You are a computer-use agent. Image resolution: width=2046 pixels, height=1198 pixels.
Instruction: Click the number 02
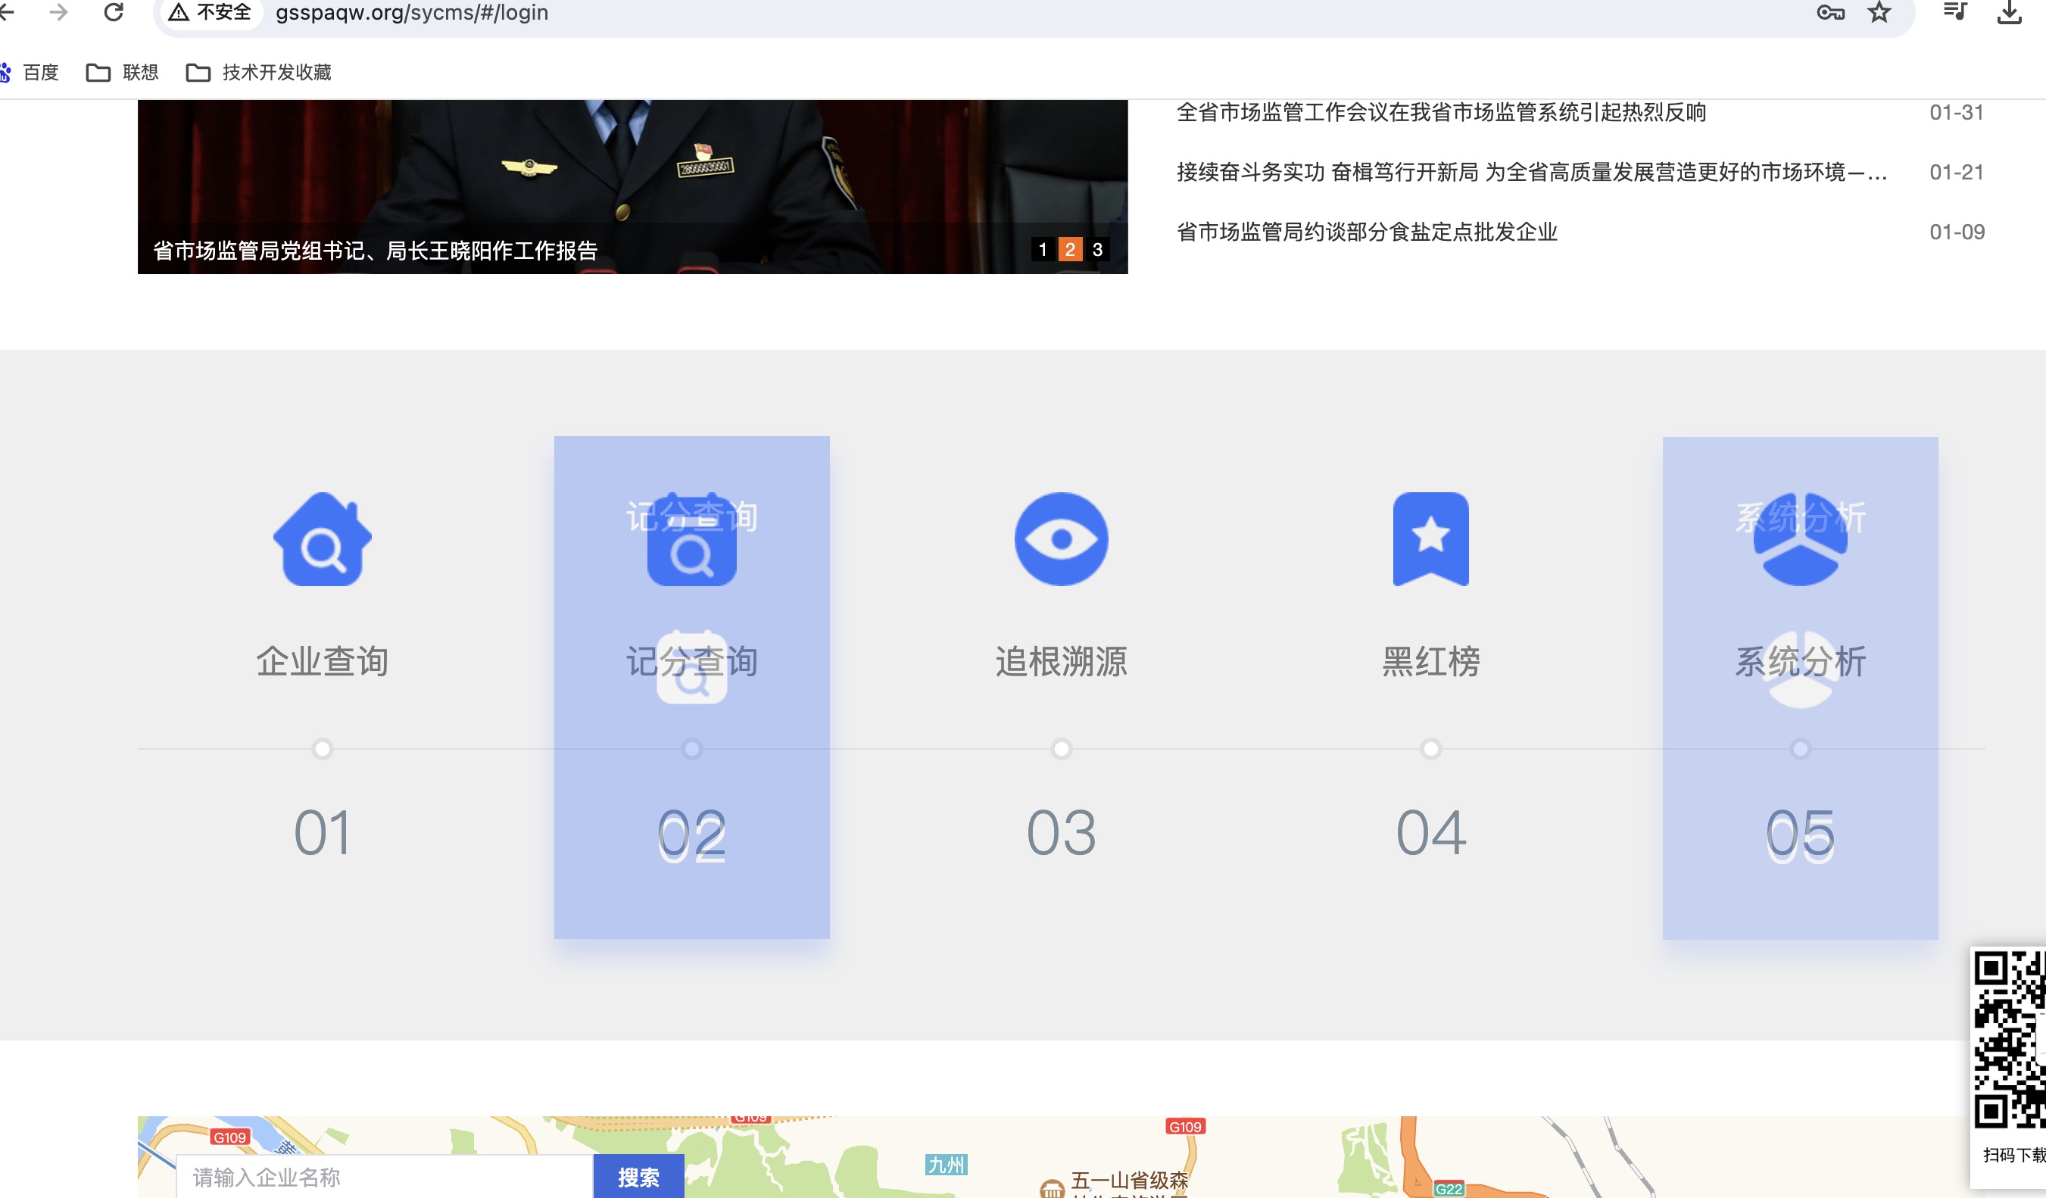(692, 833)
